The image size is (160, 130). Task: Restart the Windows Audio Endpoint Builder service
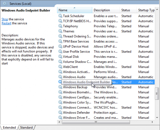6,23
